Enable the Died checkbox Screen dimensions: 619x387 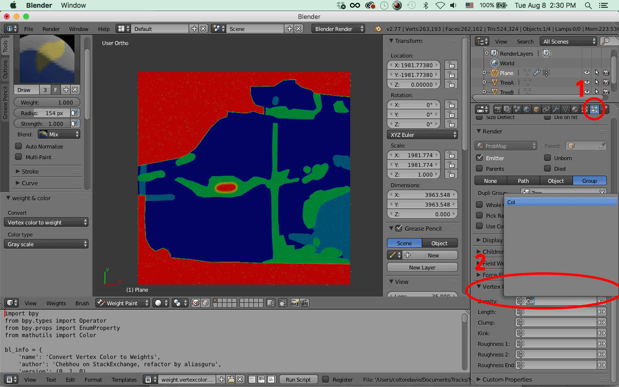pos(547,168)
